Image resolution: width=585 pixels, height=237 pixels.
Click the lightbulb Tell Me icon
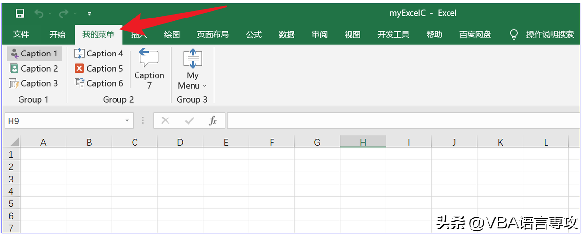click(x=513, y=35)
